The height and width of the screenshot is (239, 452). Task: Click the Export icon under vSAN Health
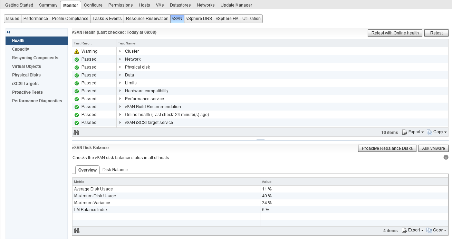405,132
